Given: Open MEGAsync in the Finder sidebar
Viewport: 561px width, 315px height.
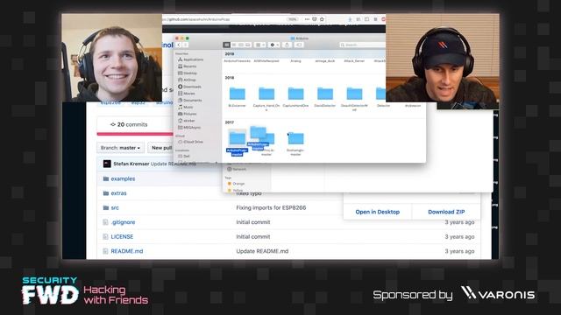Looking at the screenshot, I should pyautogui.click(x=189, y=128).
